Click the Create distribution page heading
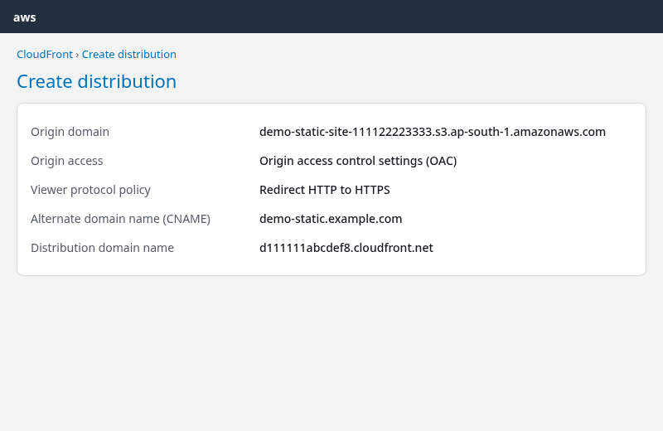Screen dimensions: 663x431 (x=96, y=81)
